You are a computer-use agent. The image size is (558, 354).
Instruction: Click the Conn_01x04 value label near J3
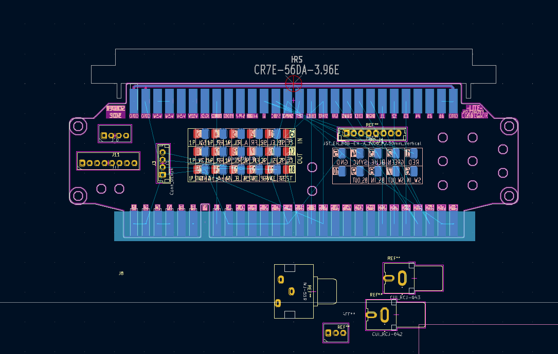172,182
